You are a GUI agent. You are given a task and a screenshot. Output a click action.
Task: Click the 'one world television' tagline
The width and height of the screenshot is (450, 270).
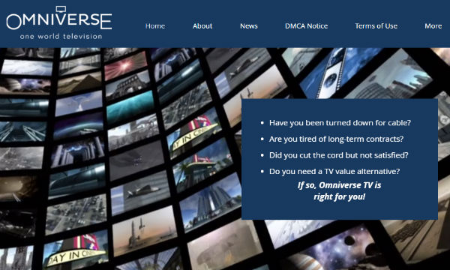point(61,37)
